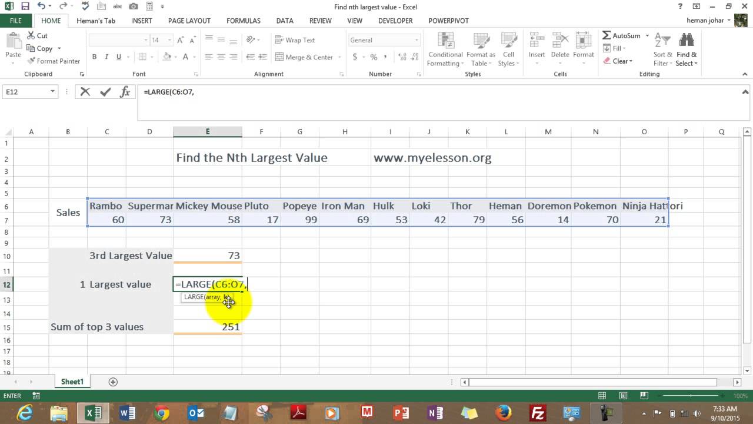Viewport: 753px width, 424px height.
Task: Toggle Underline formatting
Action: click(x=119, y=57)
